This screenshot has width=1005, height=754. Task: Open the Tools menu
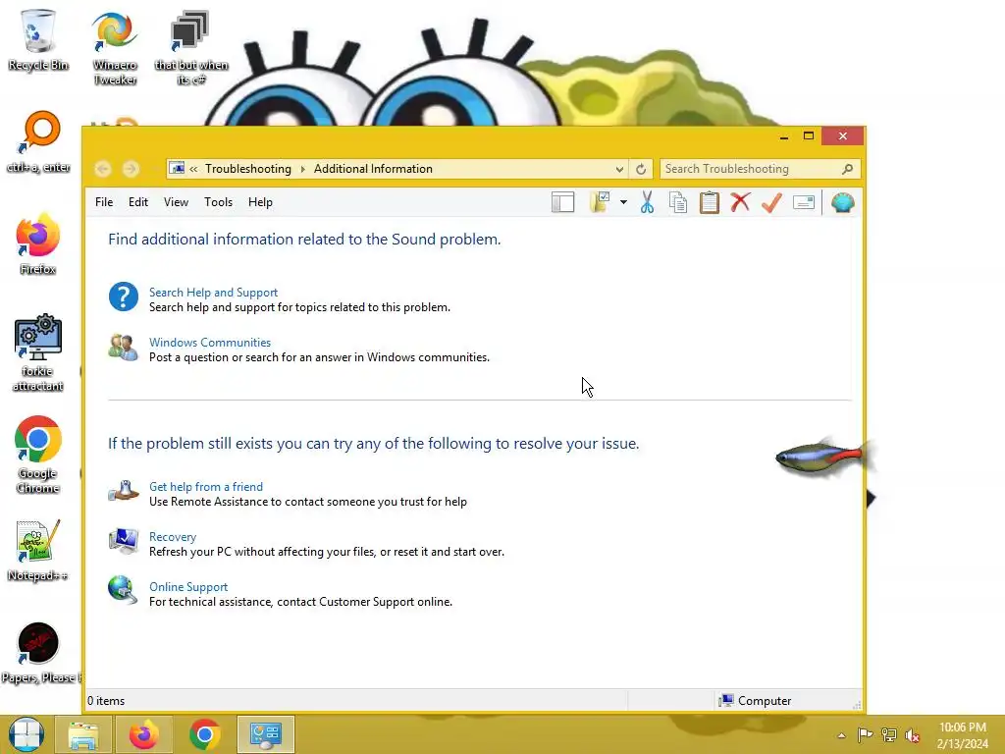pyautogui.click(x=218, y=202)
